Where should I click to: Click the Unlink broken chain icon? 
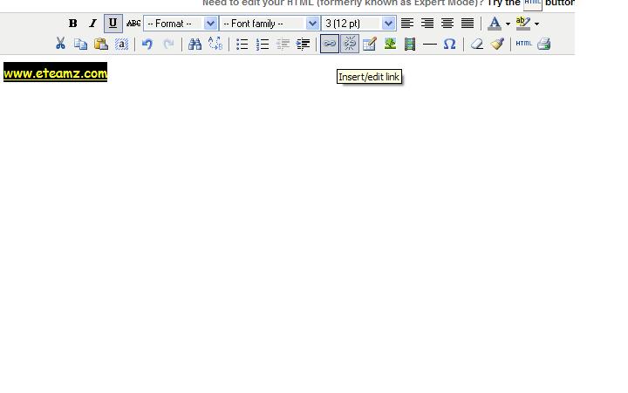tap(350, 44)
